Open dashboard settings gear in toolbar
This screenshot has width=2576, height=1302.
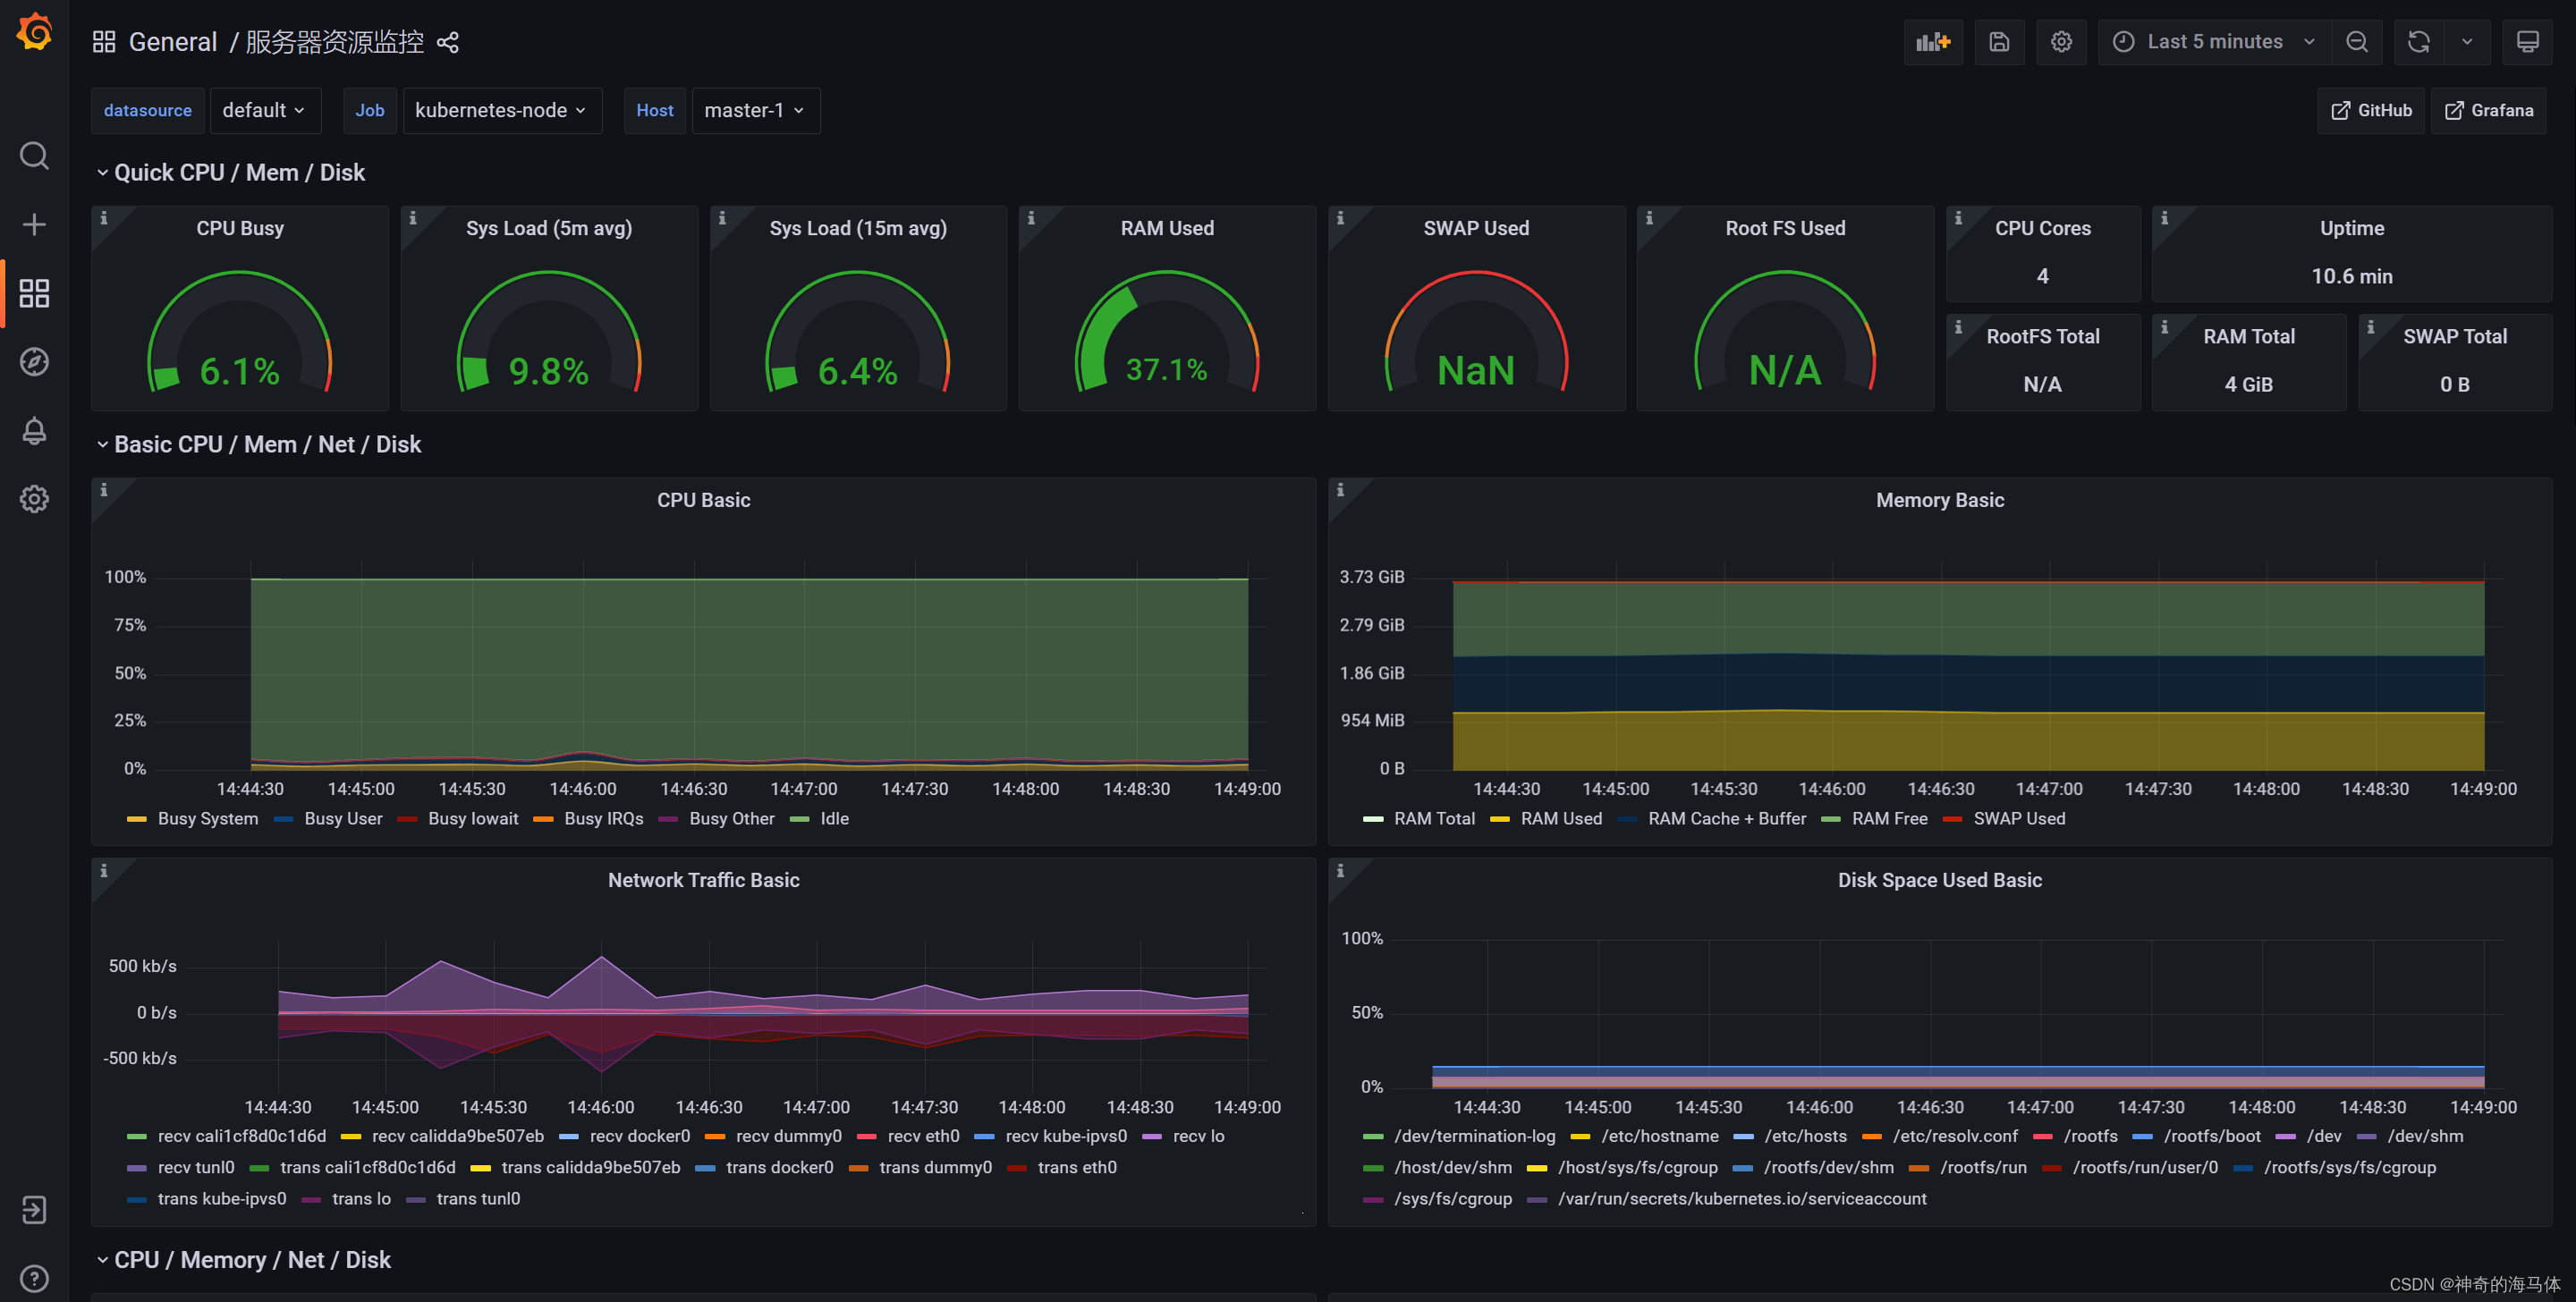[x=2061, y=42]
